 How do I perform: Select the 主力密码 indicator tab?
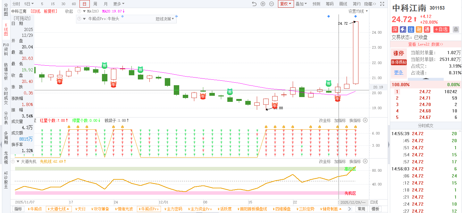(173, 209)
